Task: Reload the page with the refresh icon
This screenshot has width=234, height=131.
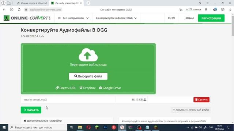Action: click(x=19, y=10)
